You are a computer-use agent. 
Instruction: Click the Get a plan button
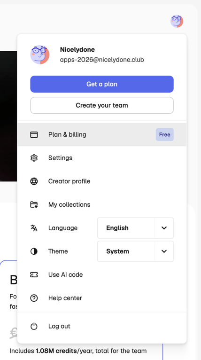tap(102, 84)
